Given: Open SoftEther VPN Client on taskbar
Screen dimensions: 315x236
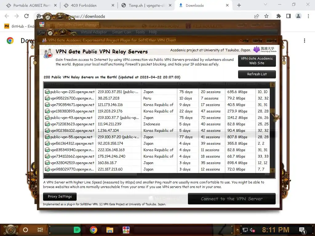Looking at the screenshot, I should (126, 230).
